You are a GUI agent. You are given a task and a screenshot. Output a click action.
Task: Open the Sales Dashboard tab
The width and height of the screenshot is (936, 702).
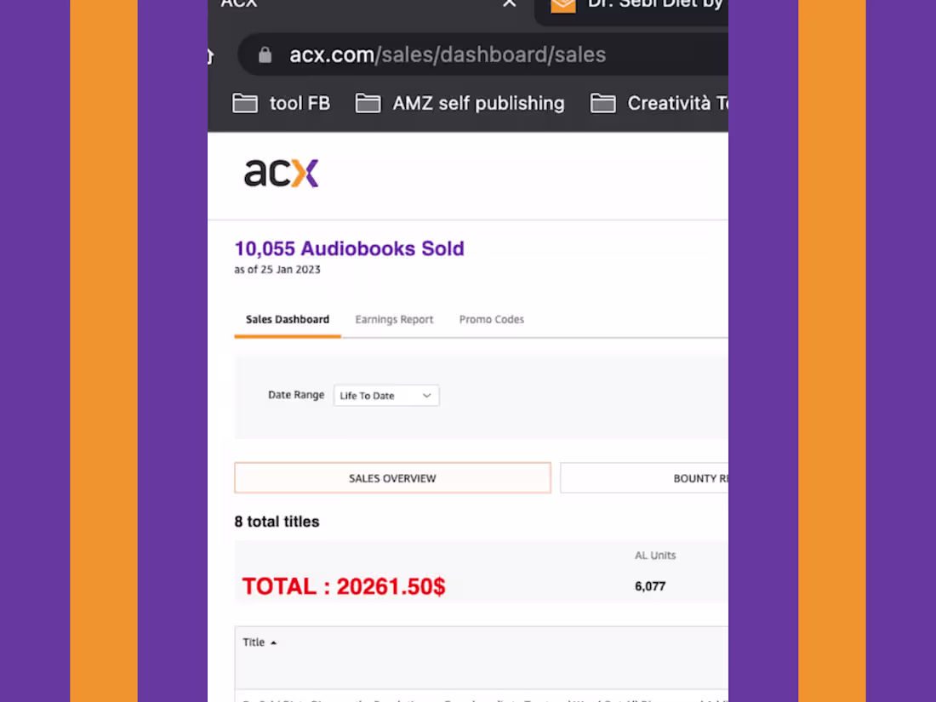pos(288,320)
